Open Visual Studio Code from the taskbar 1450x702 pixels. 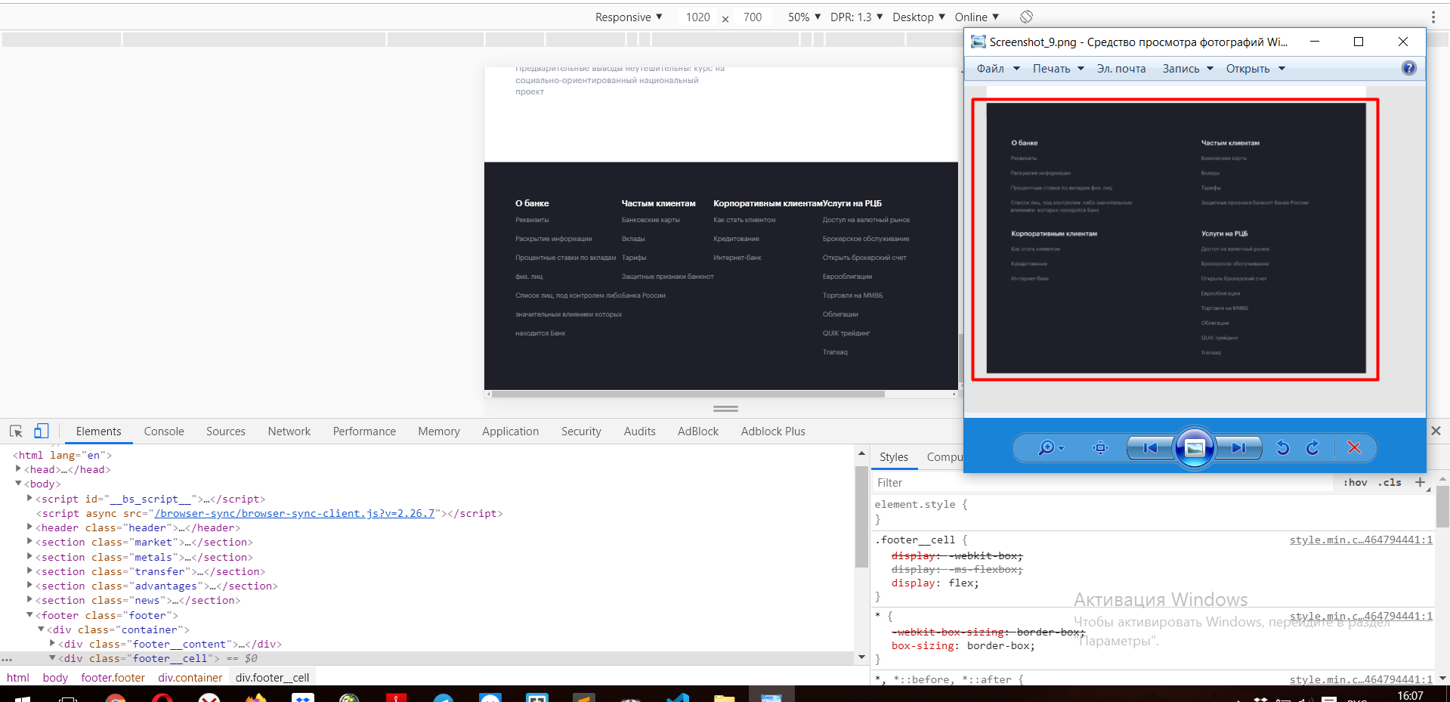click(677, 697)
